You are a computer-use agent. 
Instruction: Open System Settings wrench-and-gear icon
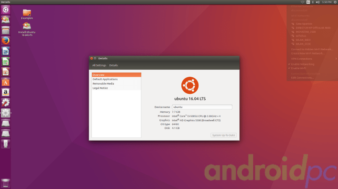click(6, 102)
